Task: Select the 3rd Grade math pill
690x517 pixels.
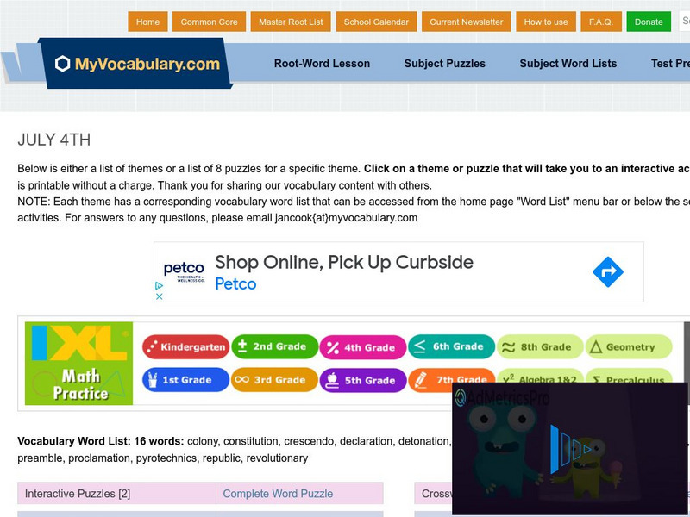Action: click(x=274, y=380)
